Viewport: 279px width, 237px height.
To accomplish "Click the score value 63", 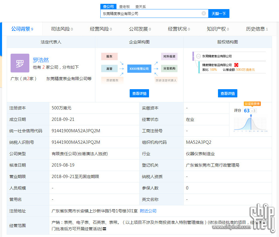I will pos(247,111).
